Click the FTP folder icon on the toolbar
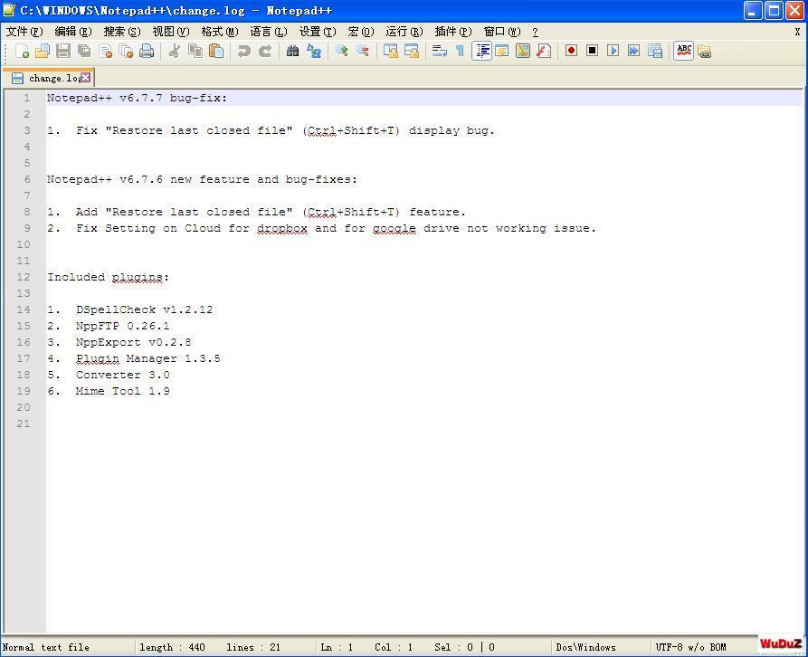 click(x=705, y=52)
